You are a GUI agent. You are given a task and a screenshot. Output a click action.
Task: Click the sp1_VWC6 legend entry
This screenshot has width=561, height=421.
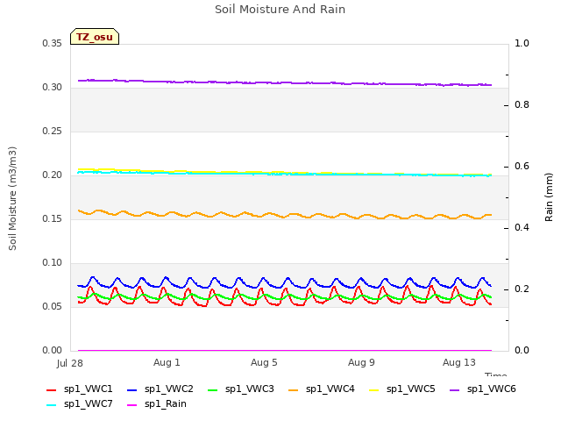coord(483,389)
